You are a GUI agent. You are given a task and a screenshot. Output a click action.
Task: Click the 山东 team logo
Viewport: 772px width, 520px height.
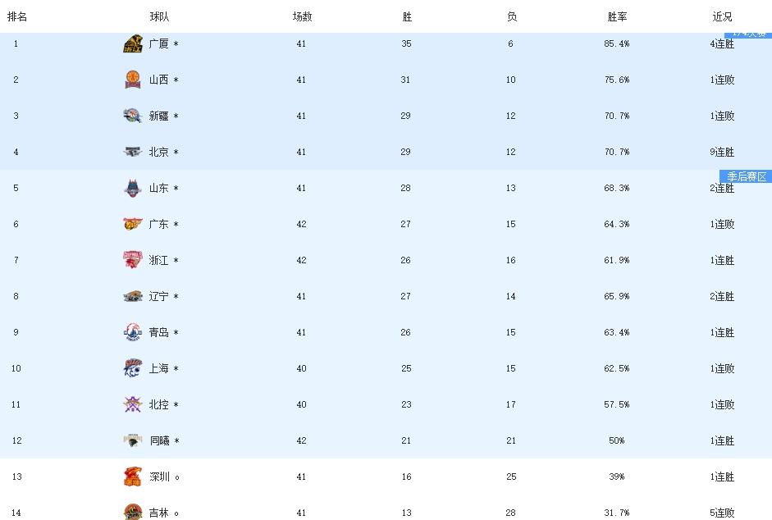pos(133,188)
